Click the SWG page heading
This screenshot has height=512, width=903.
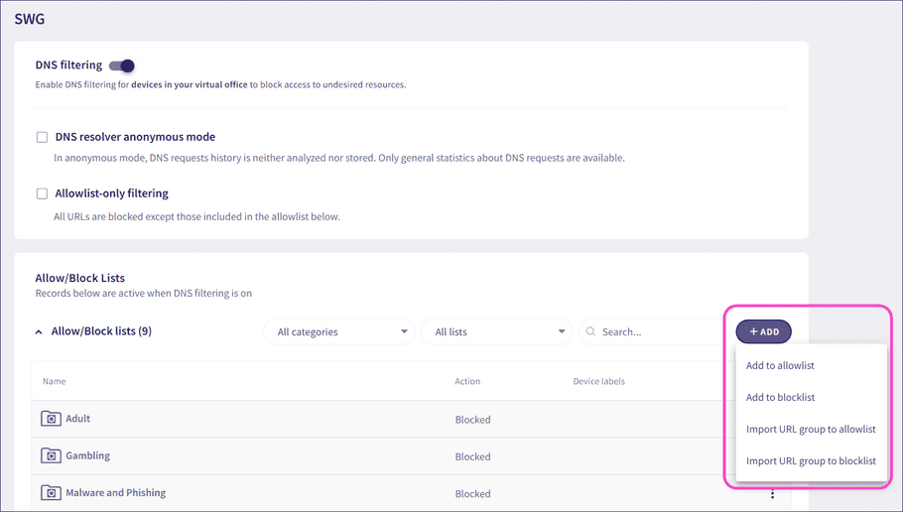pyautogui.click(x=30, y=19)
